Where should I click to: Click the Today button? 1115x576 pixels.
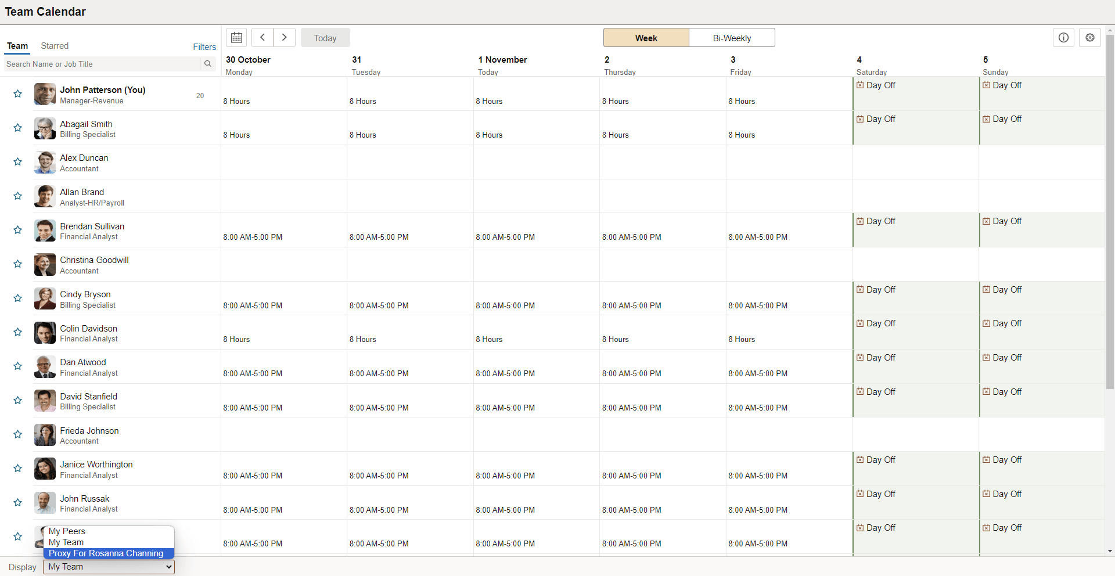click(x=325, y=37)
